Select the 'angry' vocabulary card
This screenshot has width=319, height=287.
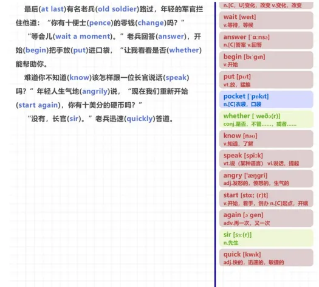[x=266, y=179]
